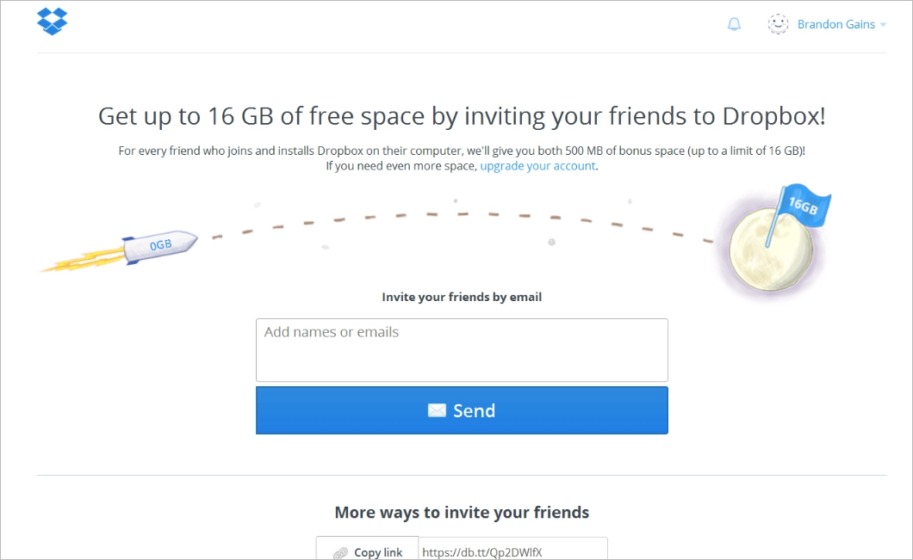Open the Brandon Gains account dropdown

tap(835, 24)
